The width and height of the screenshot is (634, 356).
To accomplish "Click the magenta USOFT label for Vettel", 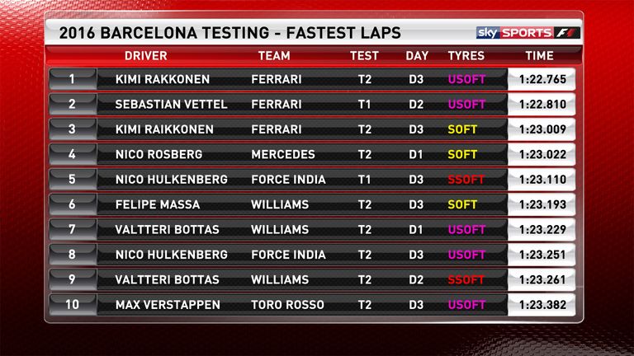I will pyautogui.click(x=466, y=104).
